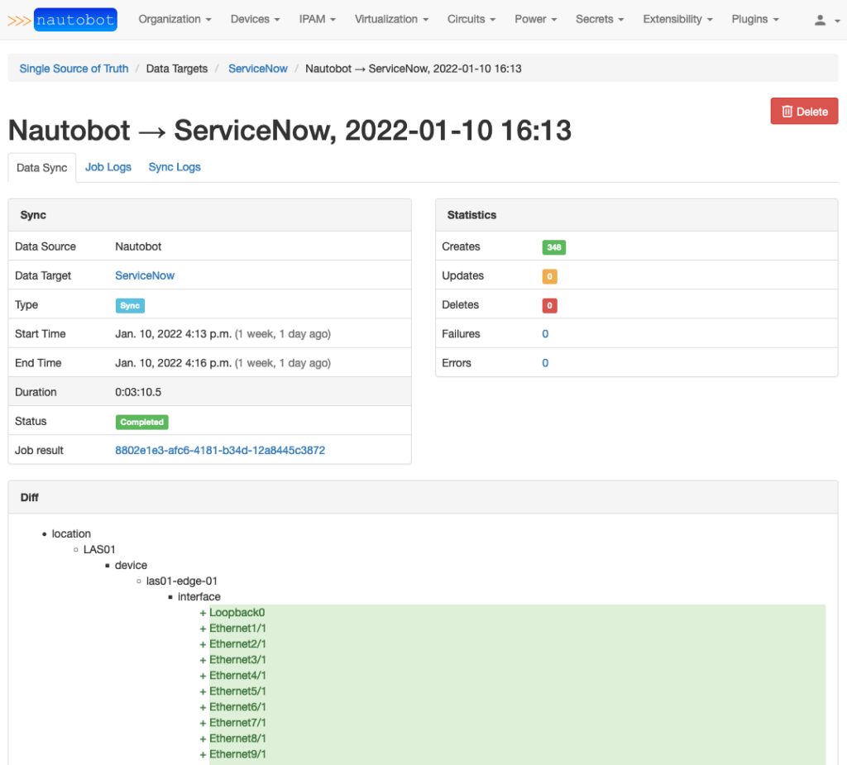Open the job result 8802e1e3 link
The height and width of the screenshot is (765, 847).
(220, 451)
